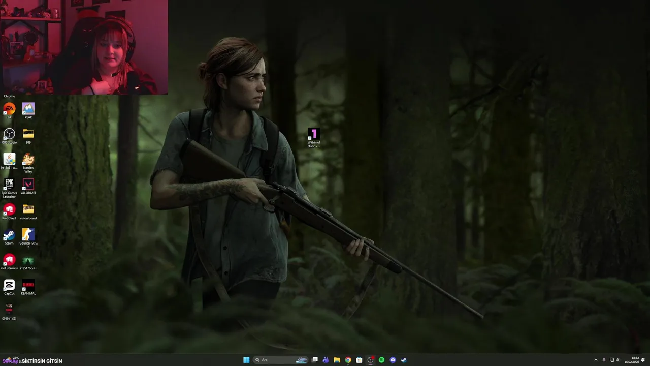Open Discord from the taskbar

pyautogui.click(x=393, y=360)
